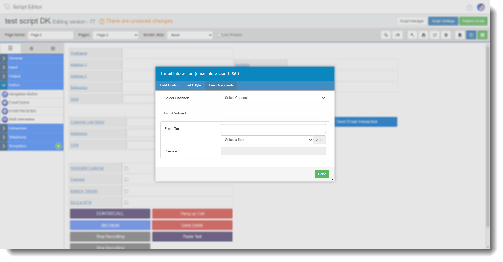This screenshot has height=262, width=503.
Task: Expand the Telephony section in sidebar
Action: click(32, 137)
